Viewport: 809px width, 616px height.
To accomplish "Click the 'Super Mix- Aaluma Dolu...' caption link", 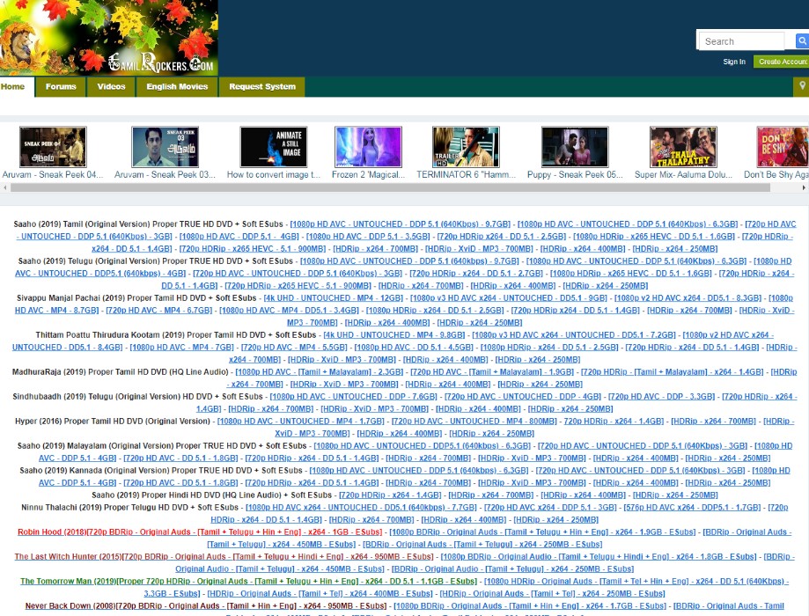I will (x=683, y=175).
